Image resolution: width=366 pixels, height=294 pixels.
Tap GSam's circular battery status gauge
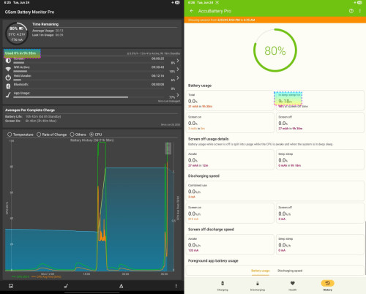[x=17, y=34]
